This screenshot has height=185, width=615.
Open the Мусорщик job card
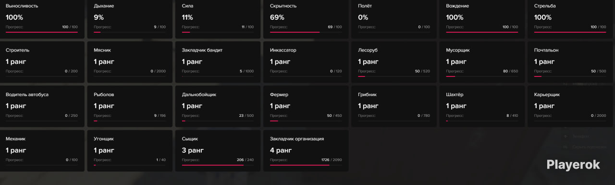[x=482, y=62]
